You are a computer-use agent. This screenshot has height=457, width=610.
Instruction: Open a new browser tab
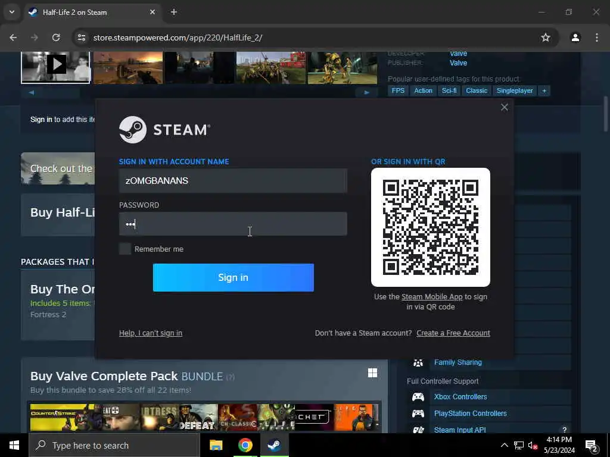pyautogui.click(x=174, y=12)
